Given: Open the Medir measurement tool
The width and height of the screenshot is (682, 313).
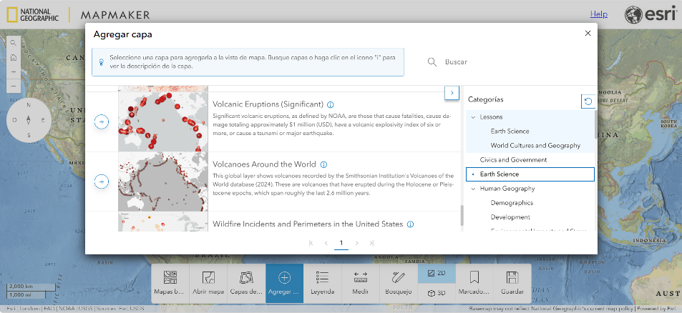Looking at the screenshot, I should pos(361,283).
